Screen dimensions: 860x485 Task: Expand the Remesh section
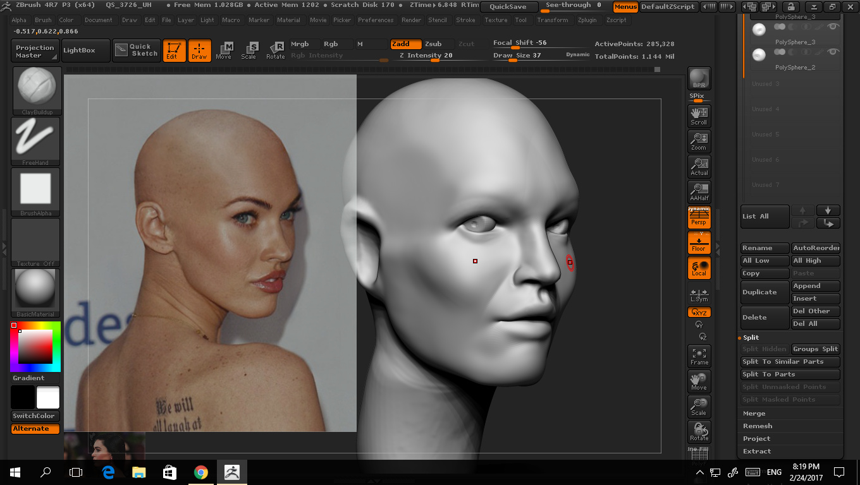coord(758,426)
